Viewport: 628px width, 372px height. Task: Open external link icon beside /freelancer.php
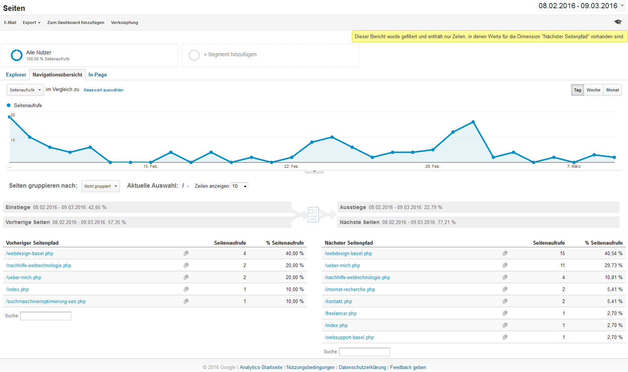point(505,314)
